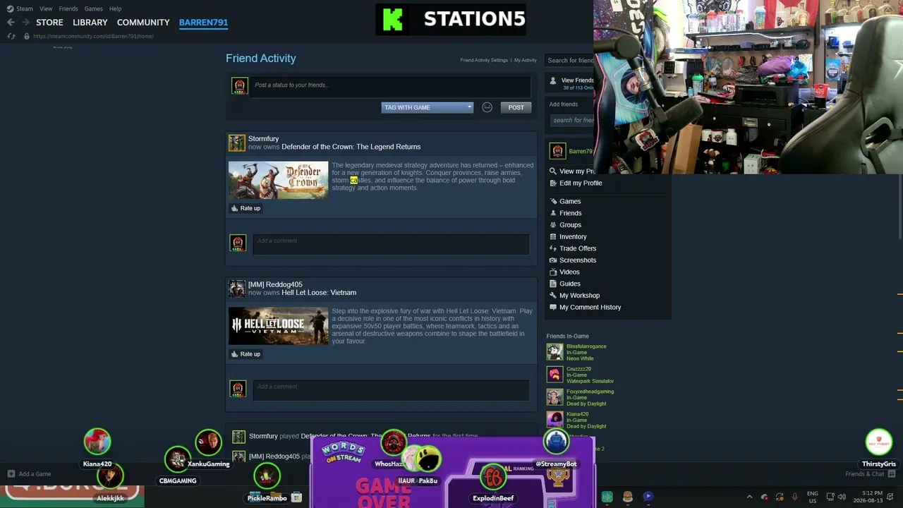Click the My Comment History speech icon

[553, 308]
